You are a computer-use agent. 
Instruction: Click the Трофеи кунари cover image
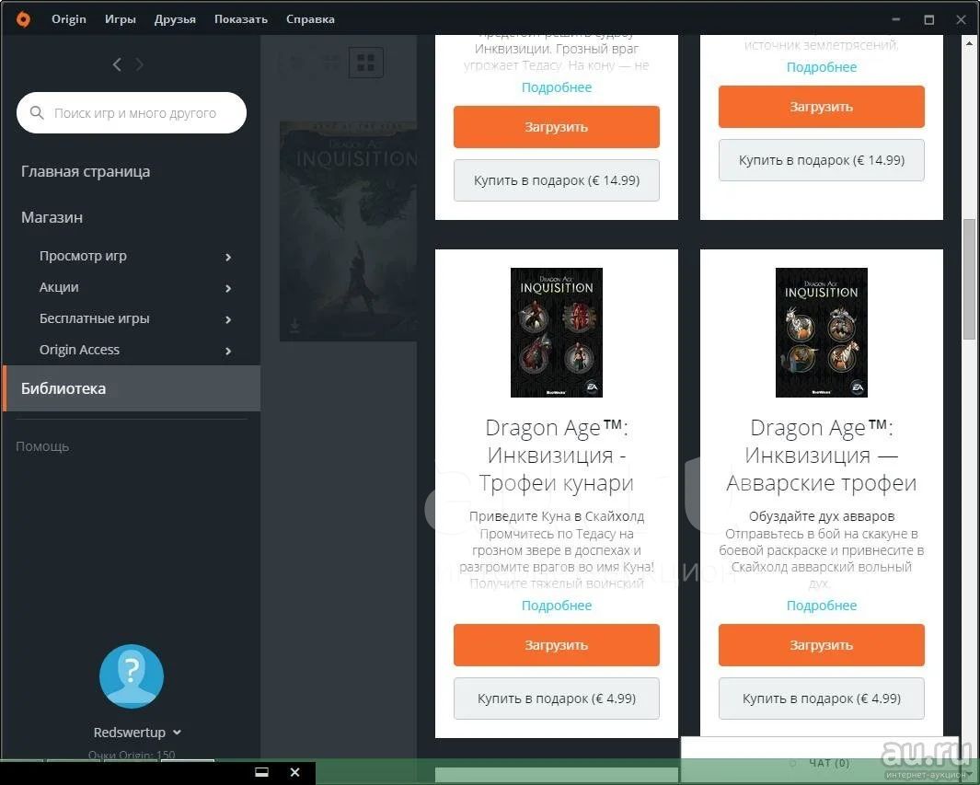point(556,332)
